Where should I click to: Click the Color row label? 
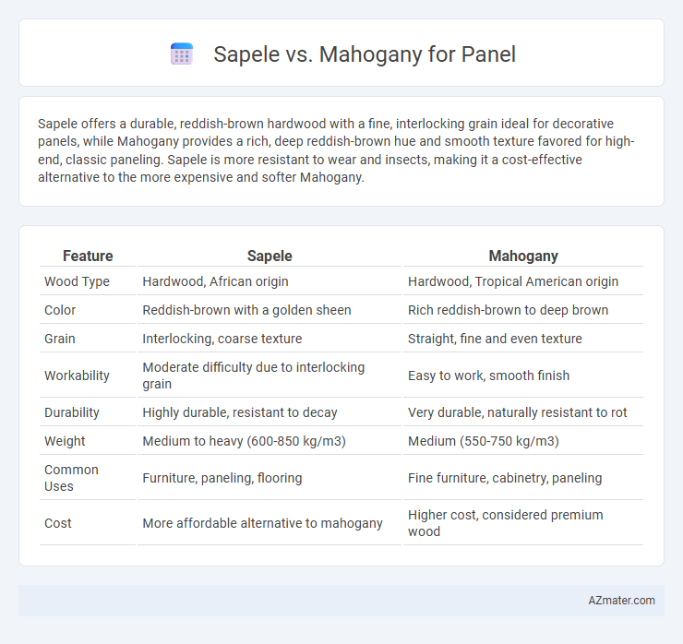click(x=60, y=310)
